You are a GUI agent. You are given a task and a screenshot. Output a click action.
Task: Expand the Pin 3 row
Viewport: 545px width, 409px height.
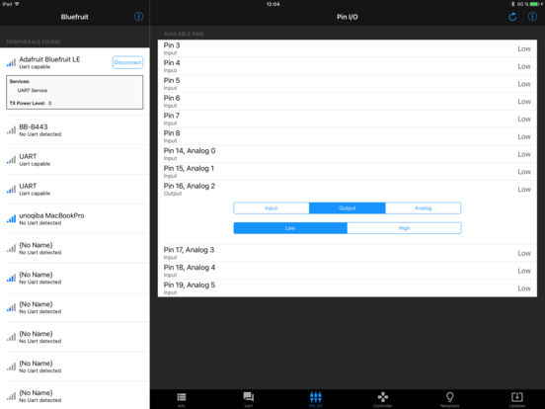348,48
